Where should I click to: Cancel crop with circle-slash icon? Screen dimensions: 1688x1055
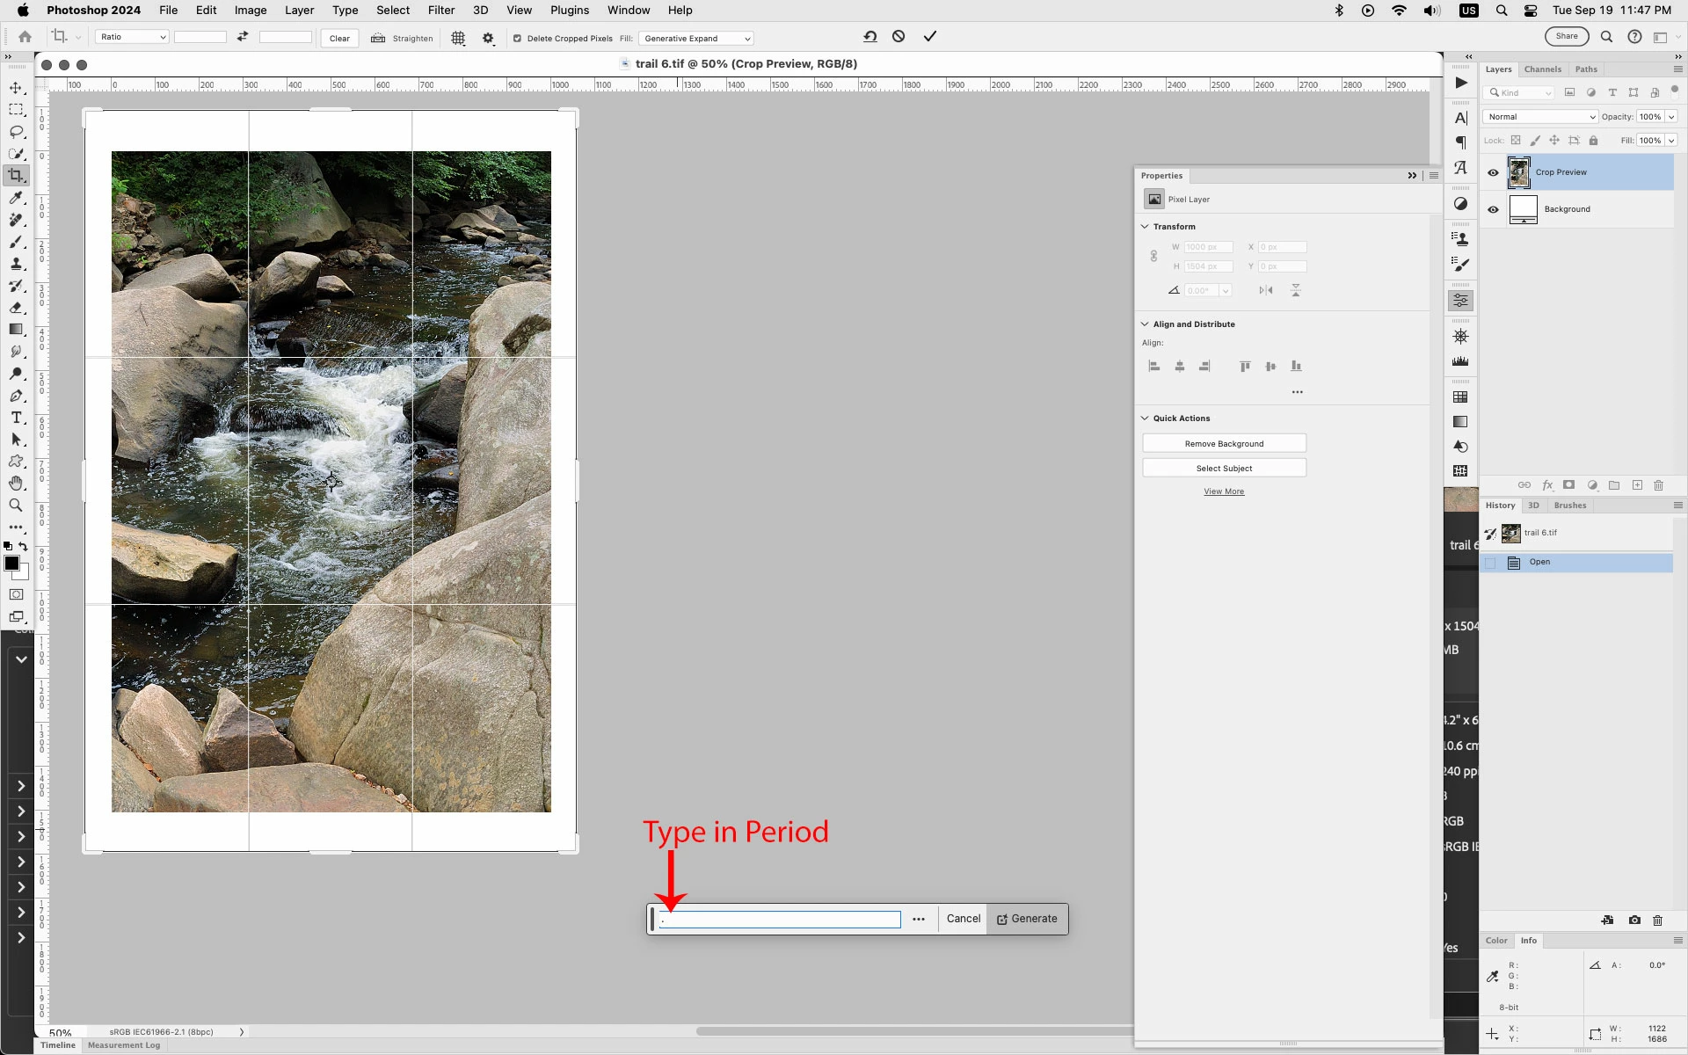[898, 37]
